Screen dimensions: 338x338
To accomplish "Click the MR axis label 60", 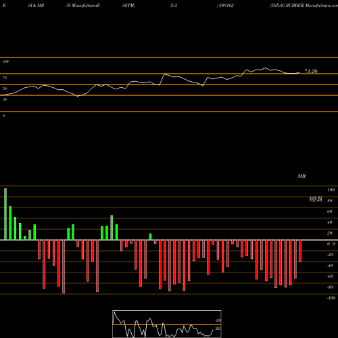I will pyautogui.click(x=330, y=212).
